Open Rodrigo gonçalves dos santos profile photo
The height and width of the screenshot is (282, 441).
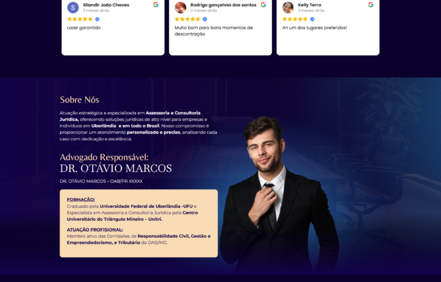[x=180, y=7]
